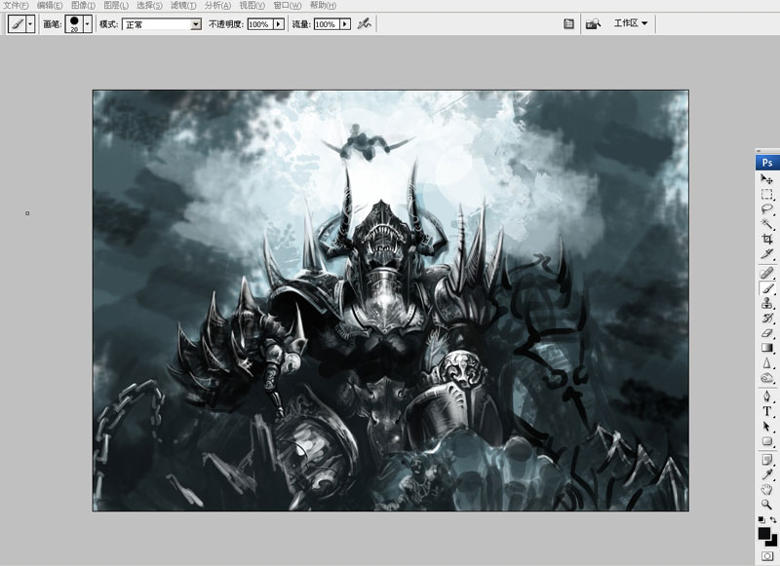The image size is (780, 566).
Task: Open 工作区 workspace dropdown
Action: [630, 23]
